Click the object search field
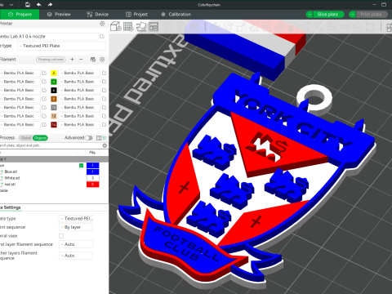Viewport: 392px width, 294px height. click(51, 145)
